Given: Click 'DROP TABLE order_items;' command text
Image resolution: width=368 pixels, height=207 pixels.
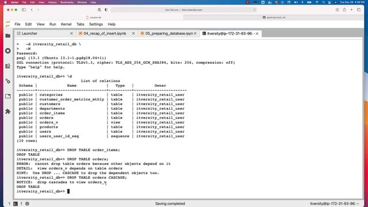Looking at the screenshot, I should click(93, 150).
